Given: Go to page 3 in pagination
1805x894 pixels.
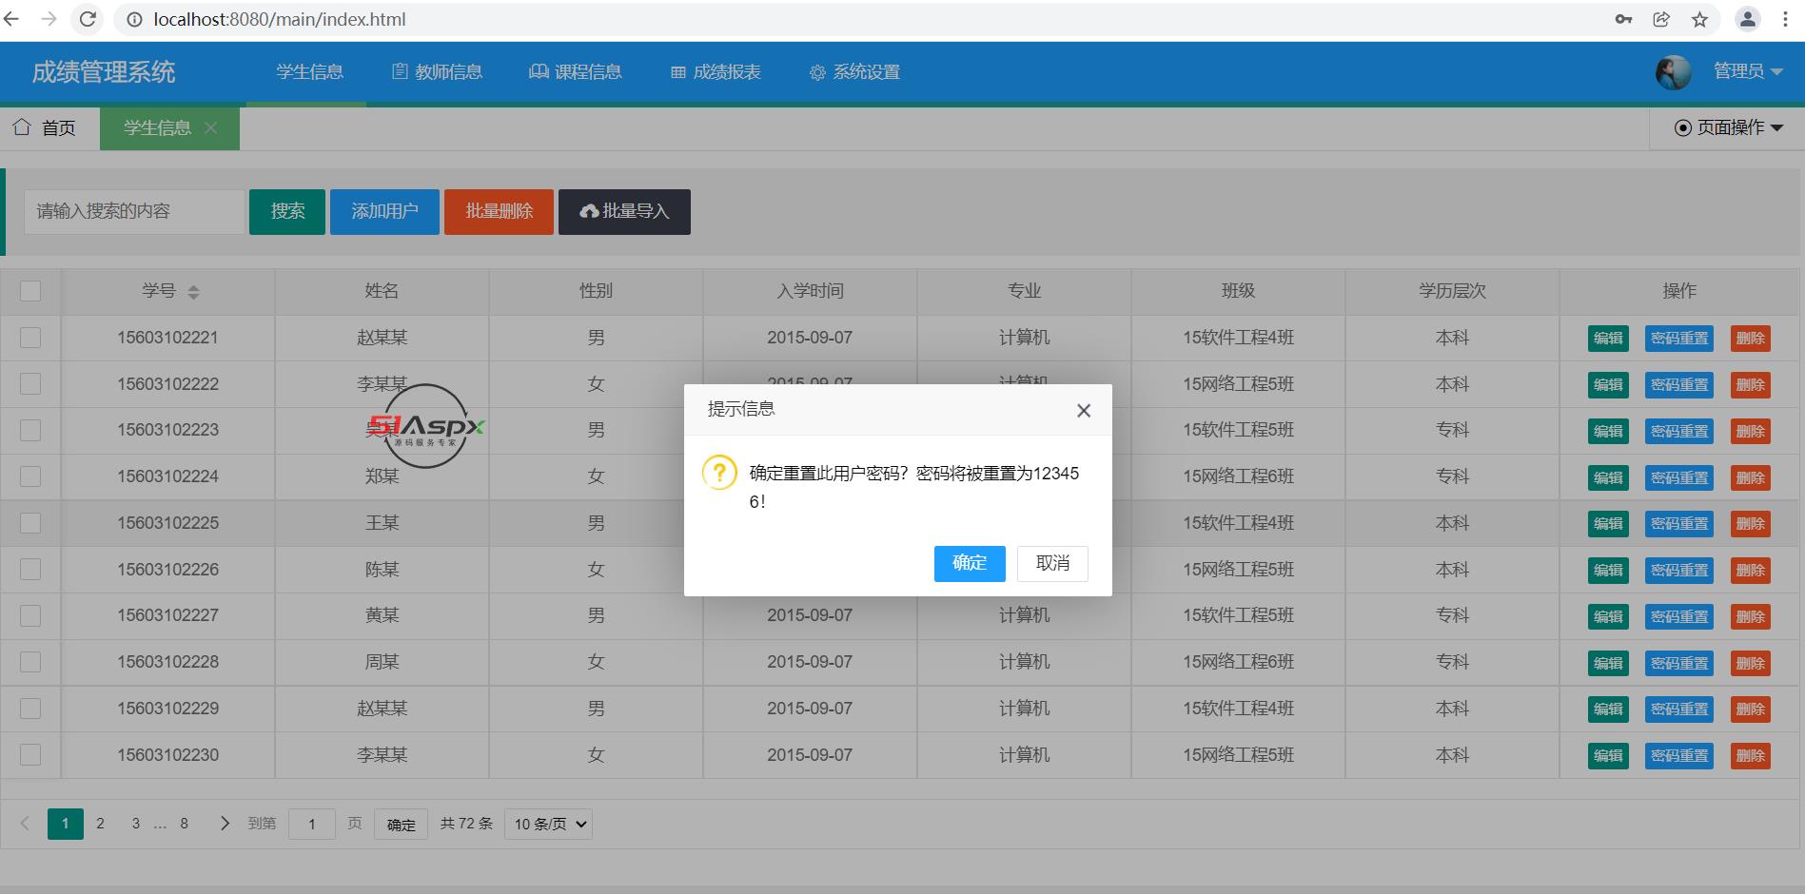Looking at the screenshot, I should [136, 824].
